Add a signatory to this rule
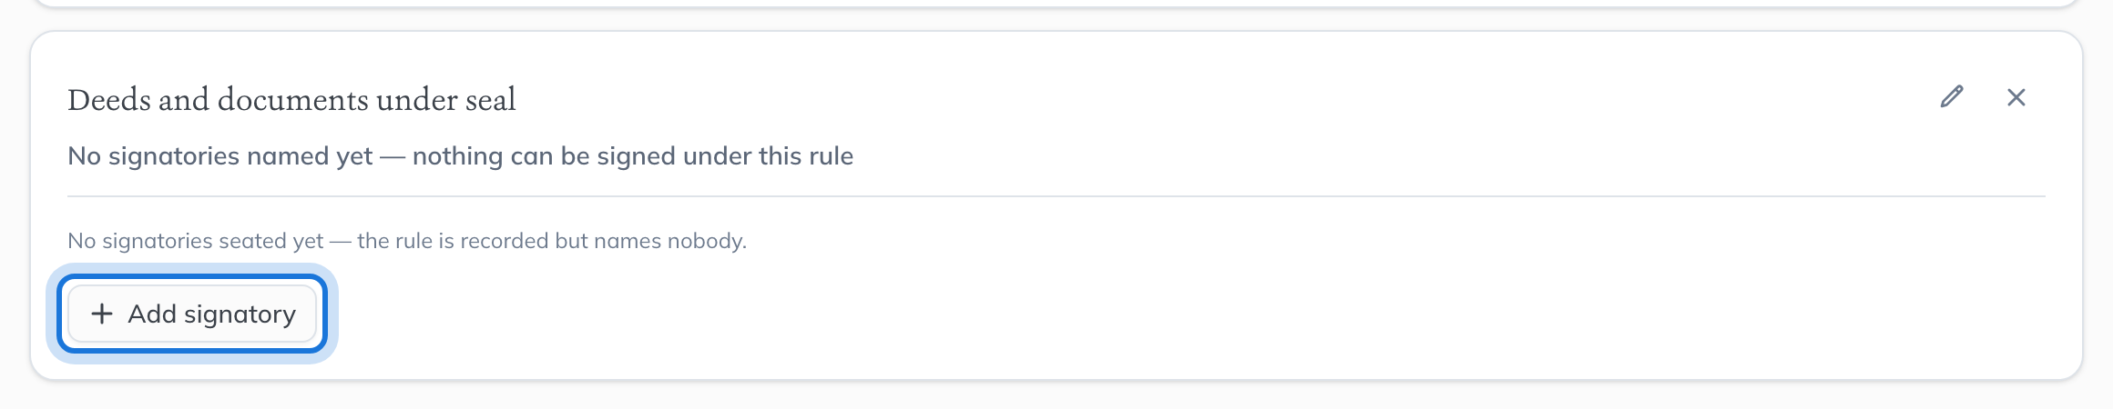Image resolution: width=2113 pixels, height=409 pixels. point(192,314)
